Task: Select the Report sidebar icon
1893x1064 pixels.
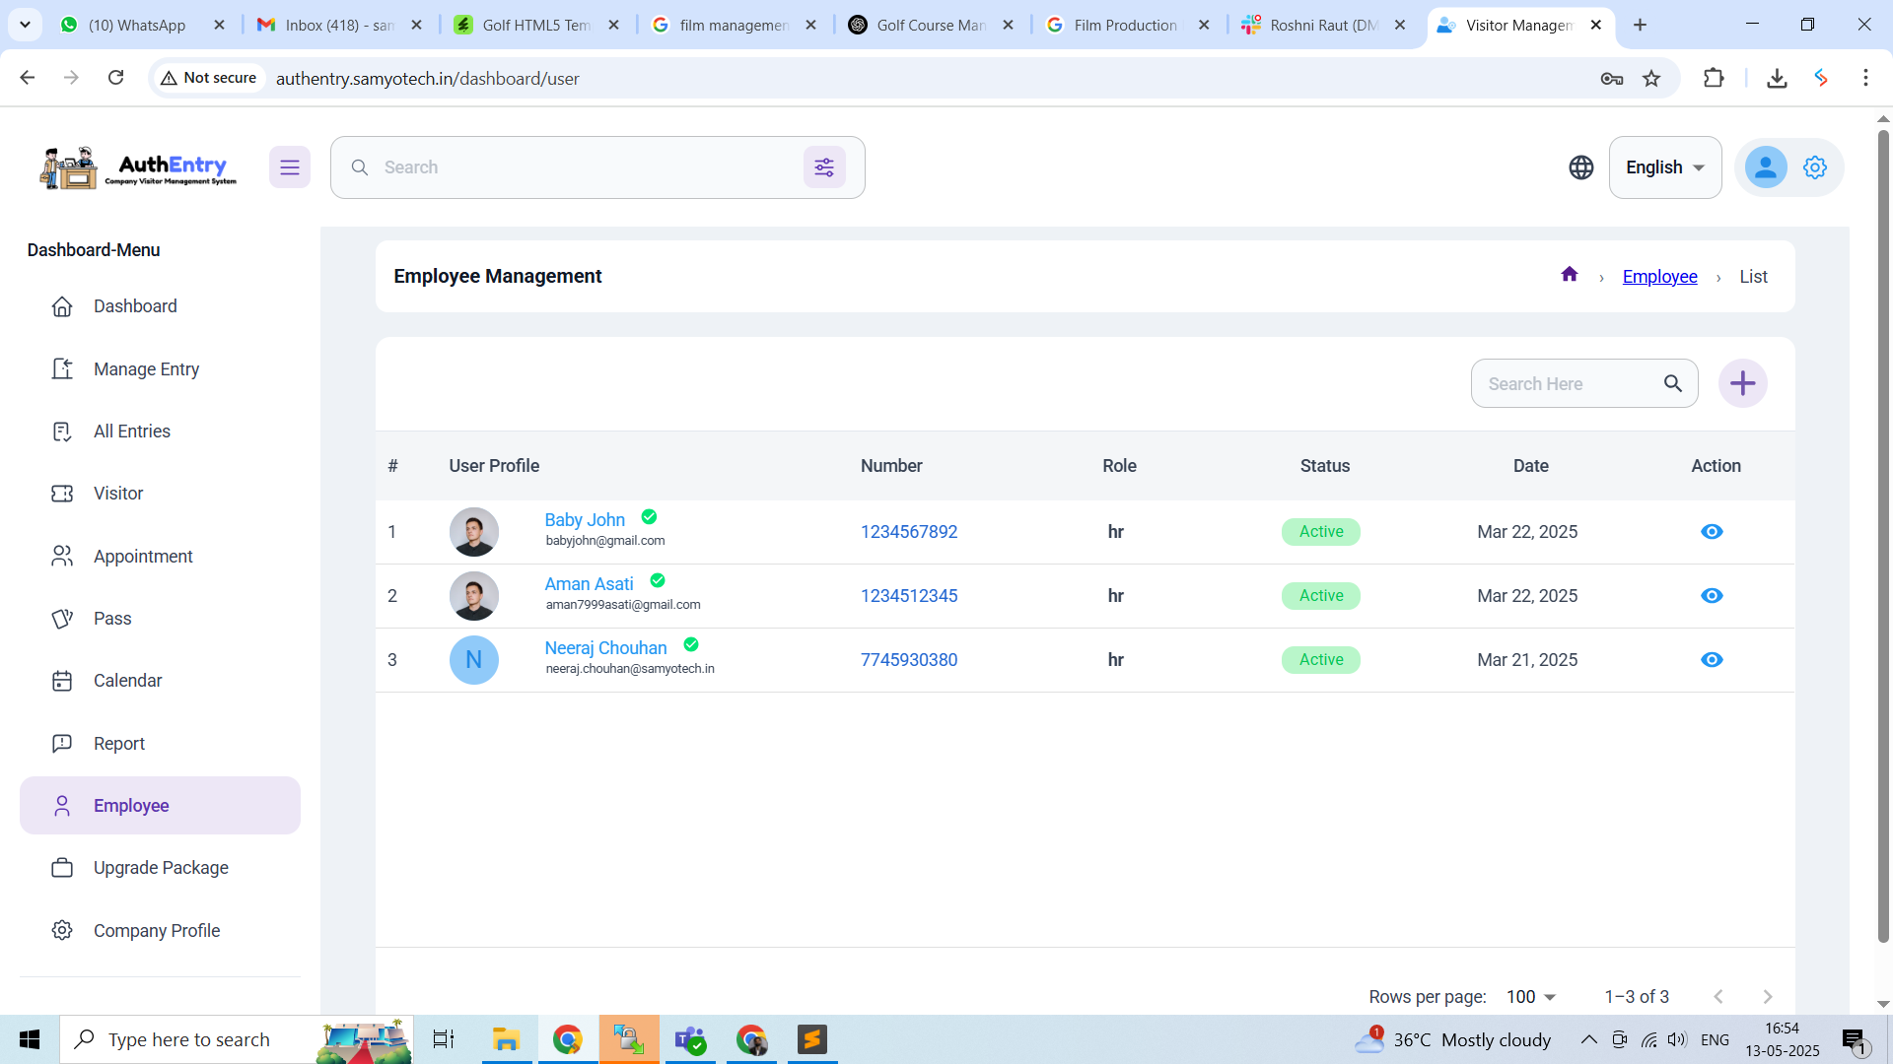Action: 62,743
